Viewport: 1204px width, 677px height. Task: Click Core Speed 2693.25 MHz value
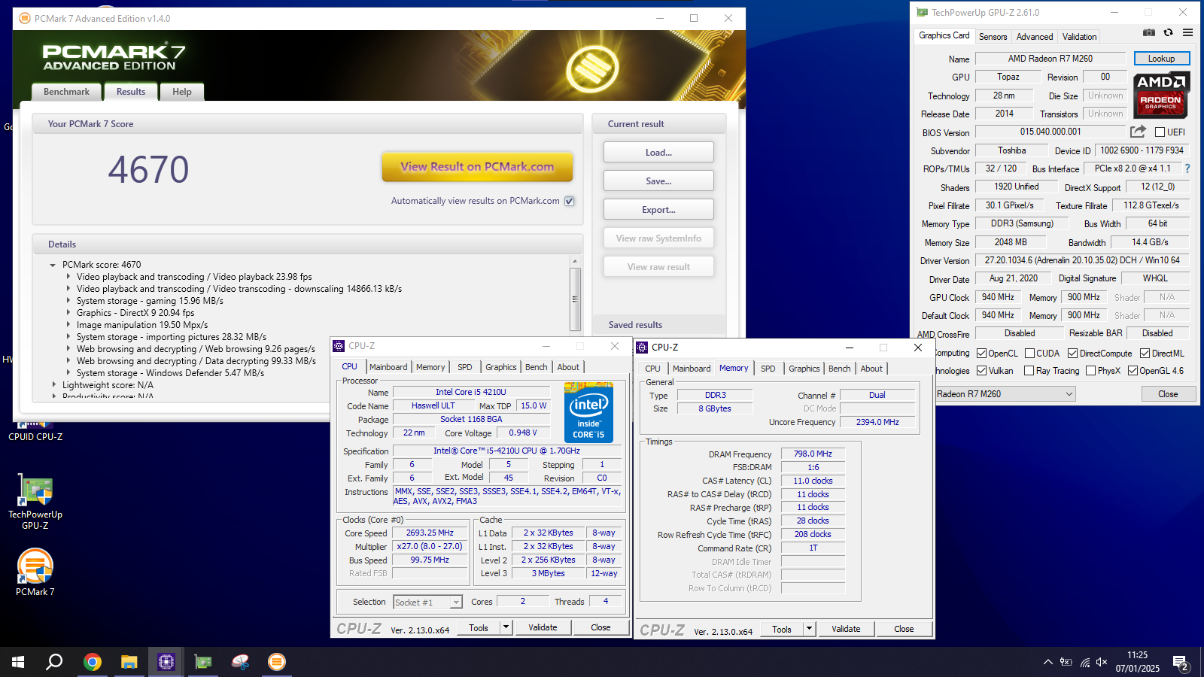[430, 533]
